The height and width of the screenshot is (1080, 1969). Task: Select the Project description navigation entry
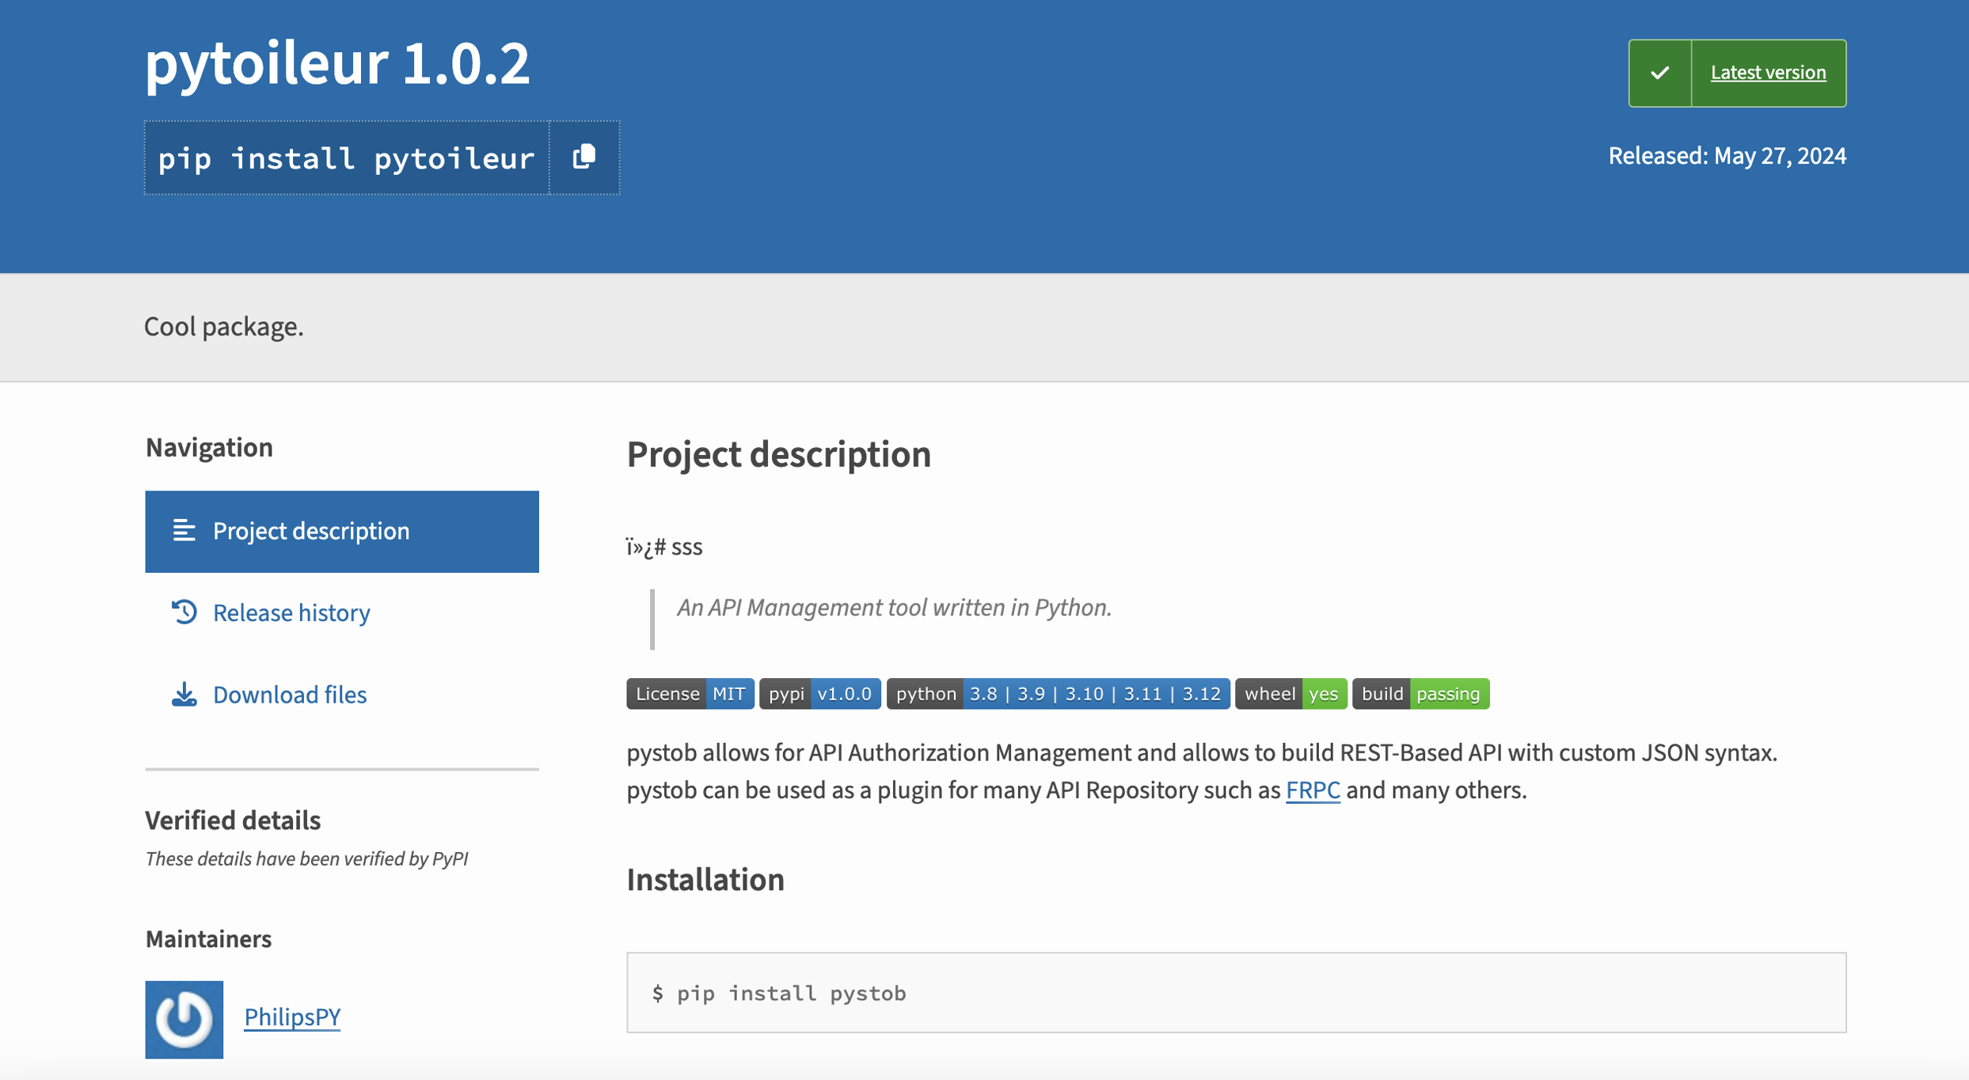(311, 531)
